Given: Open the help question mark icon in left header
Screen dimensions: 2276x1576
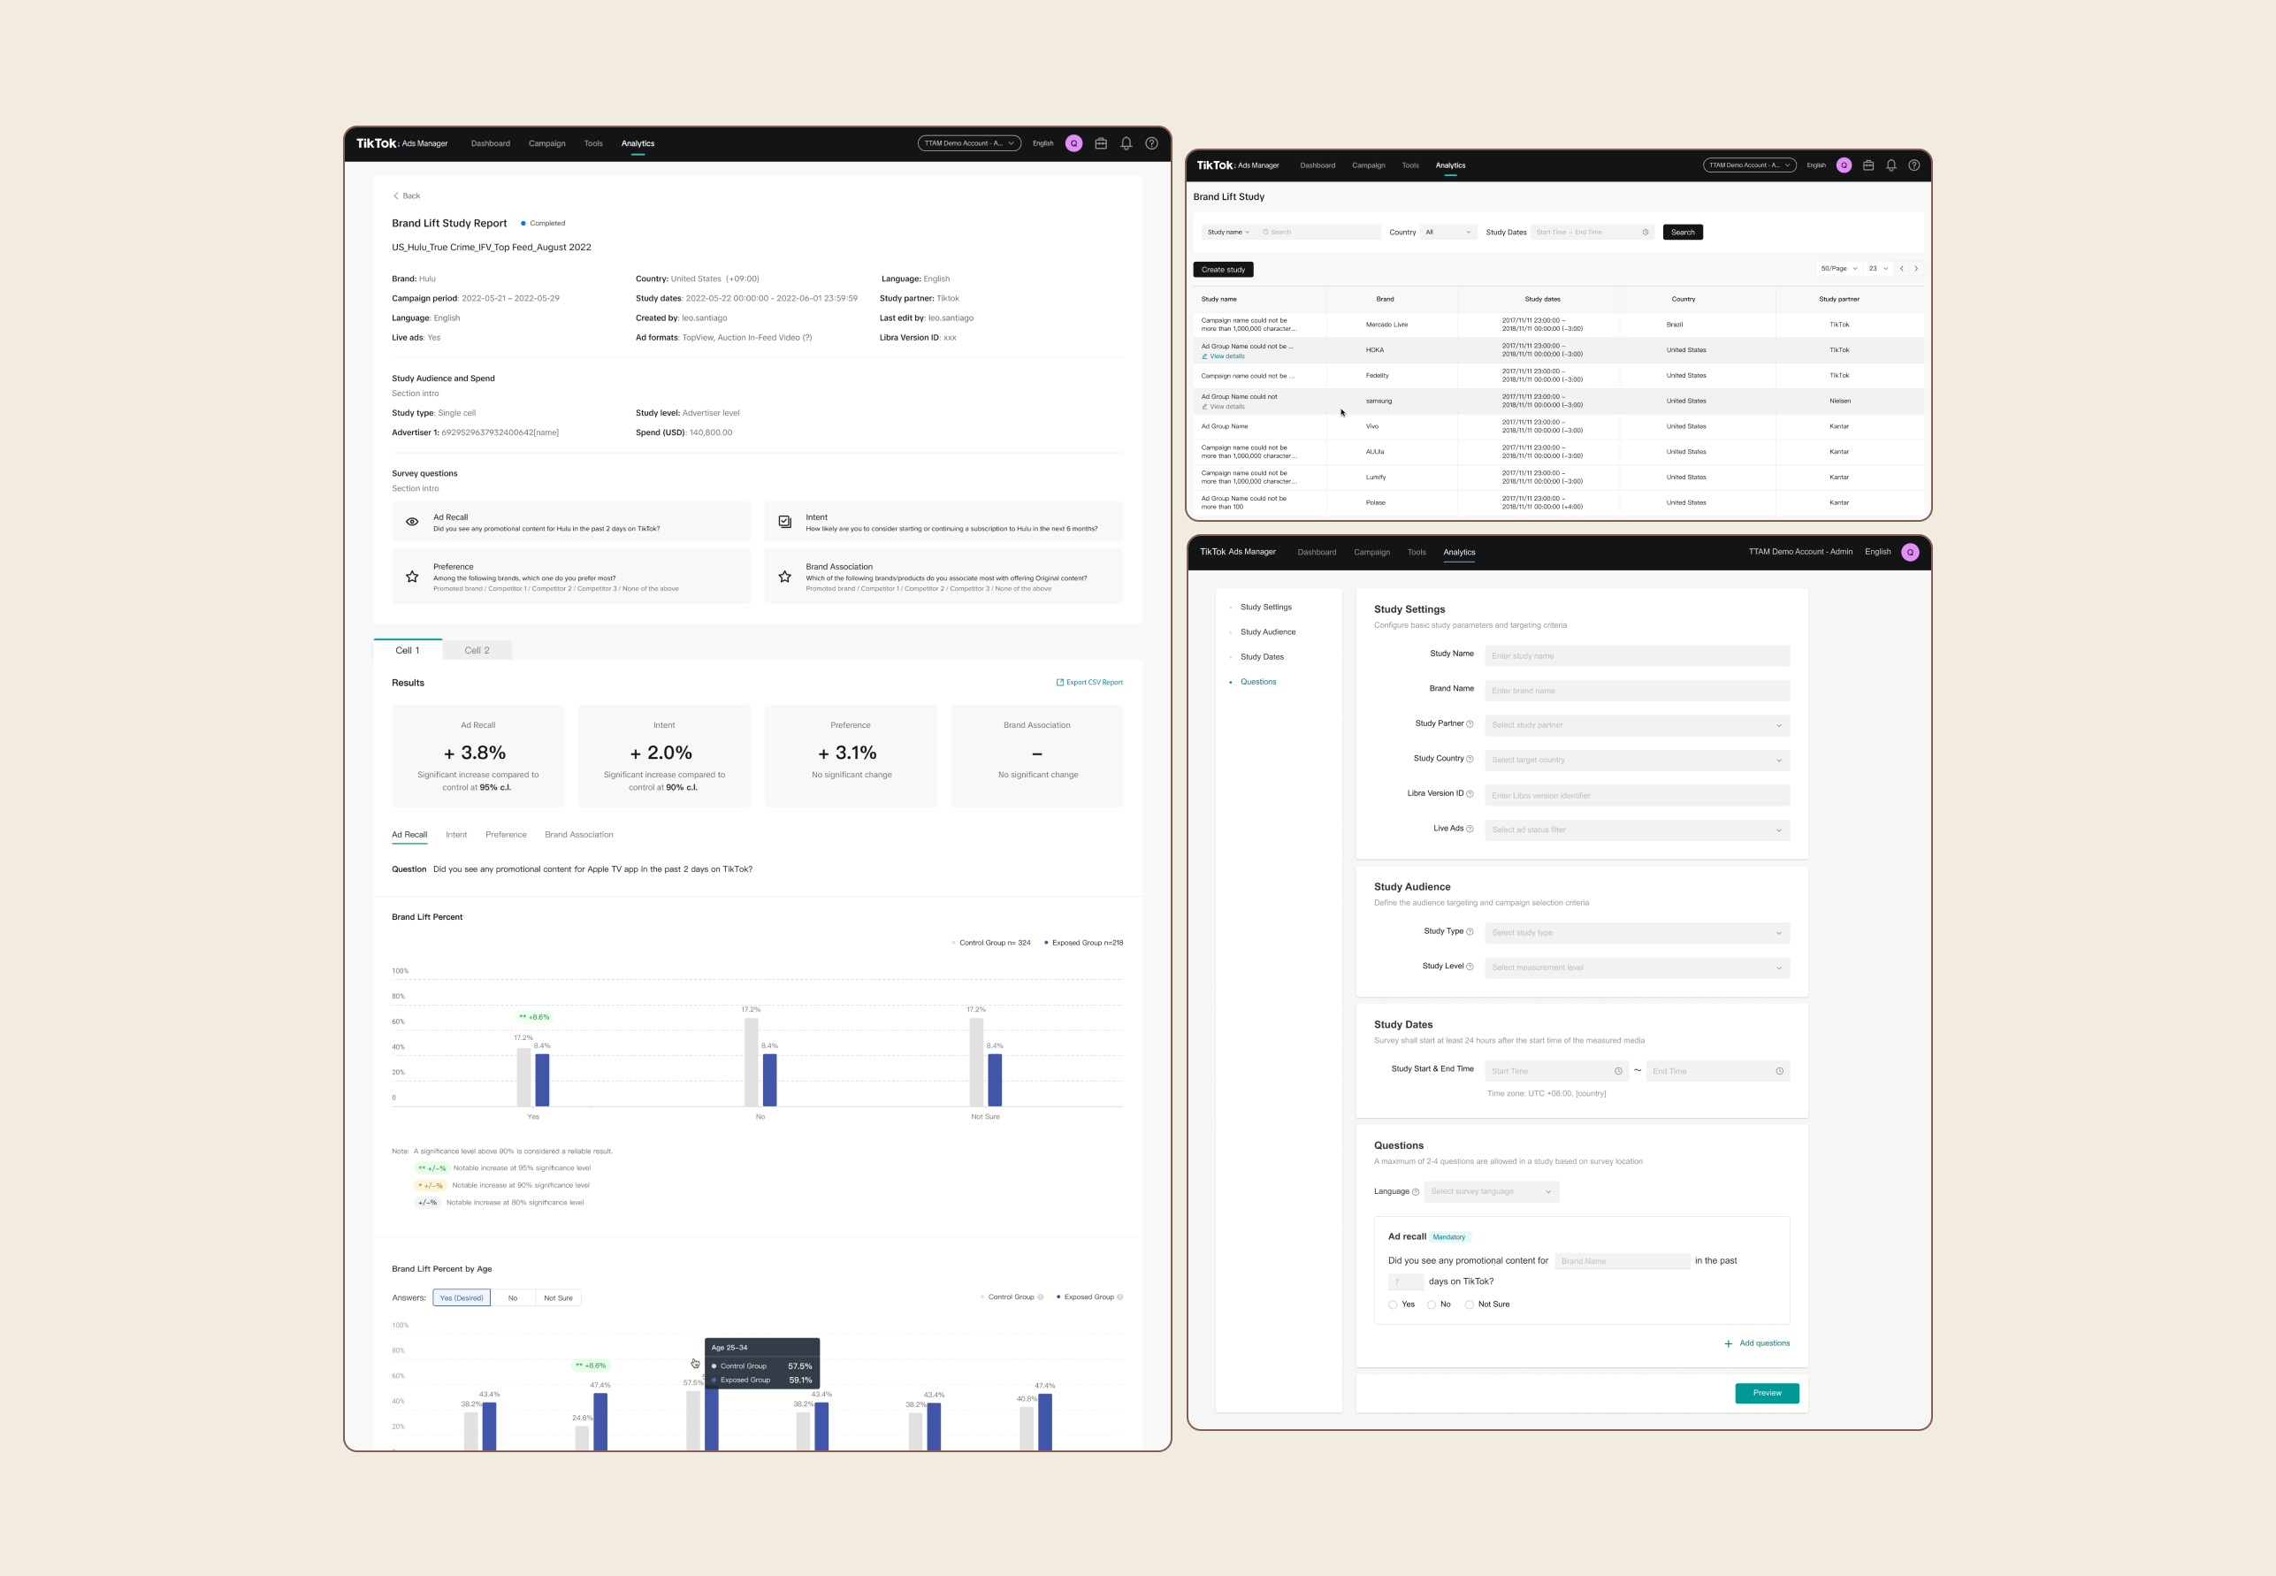Looking at the screenshot, I should click(x=1151, y=143).
